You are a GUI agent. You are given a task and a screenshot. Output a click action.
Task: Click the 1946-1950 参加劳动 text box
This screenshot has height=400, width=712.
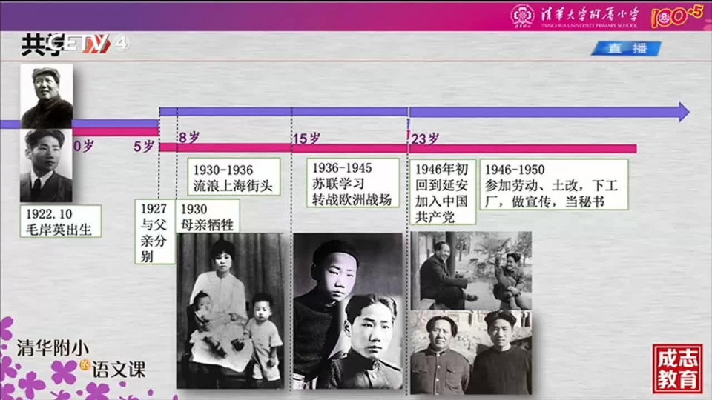pos(553,184)
